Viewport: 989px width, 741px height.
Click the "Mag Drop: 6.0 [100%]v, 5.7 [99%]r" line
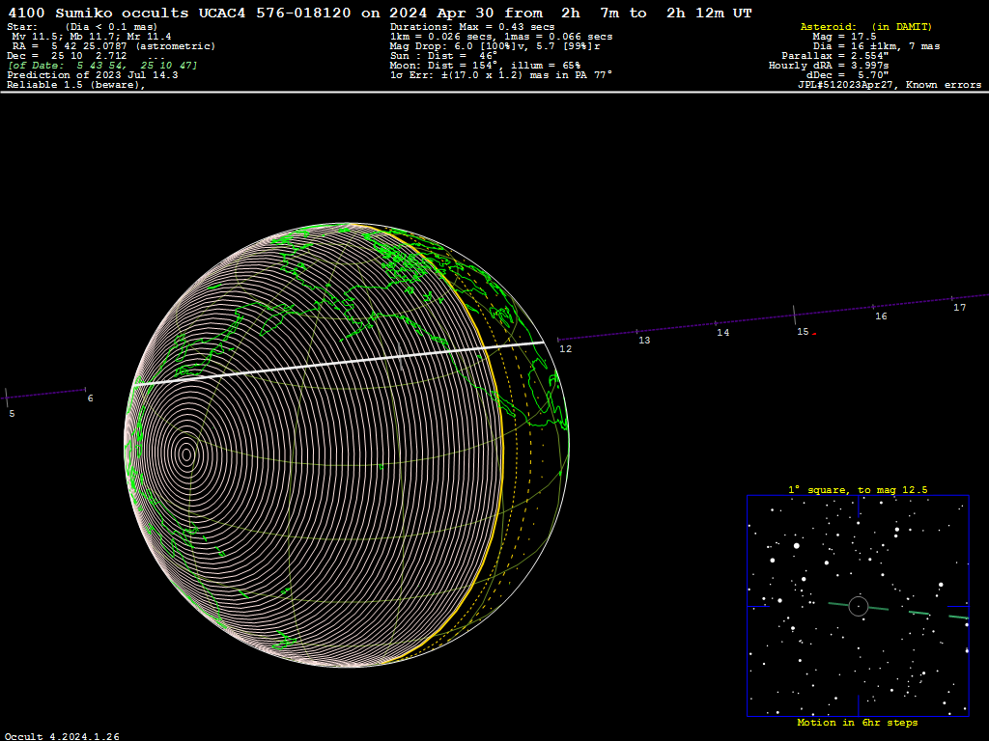(x=495, y=46)
